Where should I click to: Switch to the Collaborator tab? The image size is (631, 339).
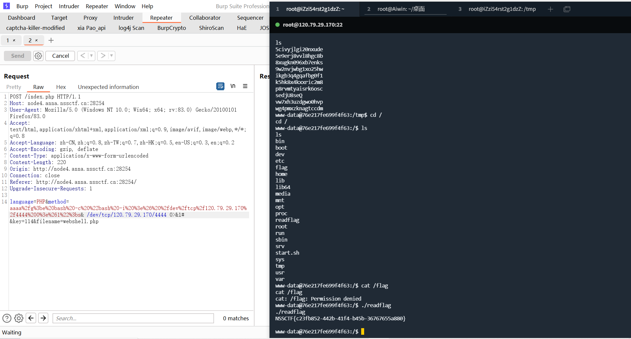205,18
